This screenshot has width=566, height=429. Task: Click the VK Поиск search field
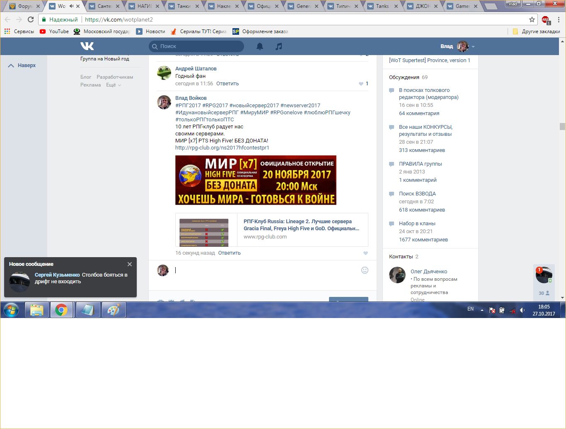pyautogui.click(x=196, y=46)
